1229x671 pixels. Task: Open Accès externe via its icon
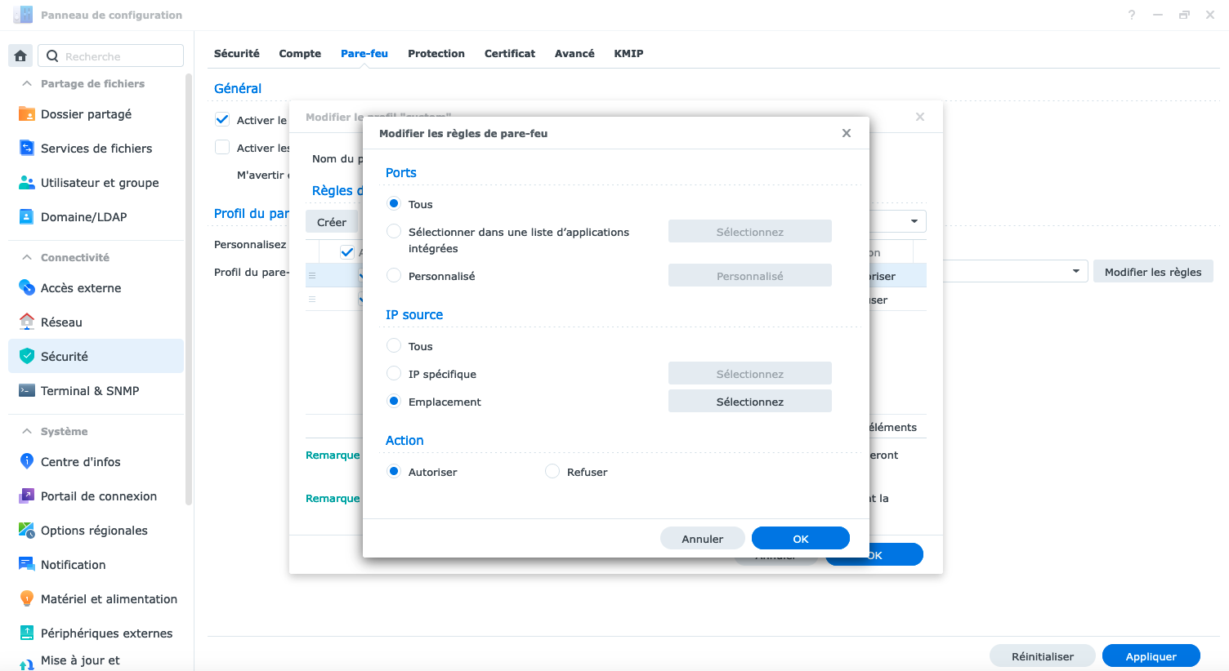coord(27,288)
